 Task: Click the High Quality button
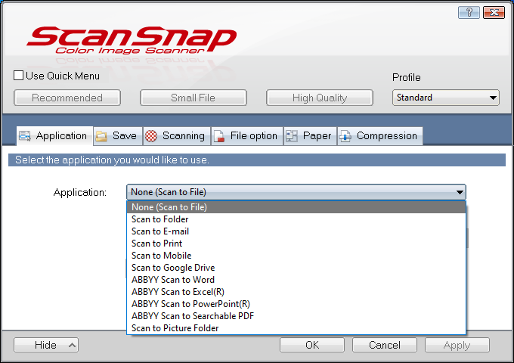click(x=320, y=98)
